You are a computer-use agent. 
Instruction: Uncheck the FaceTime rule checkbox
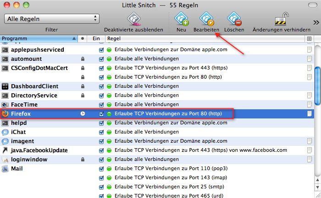point(101,105)
